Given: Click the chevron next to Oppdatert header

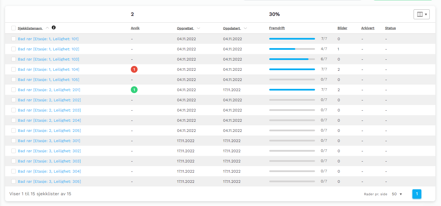Looking at the screenshot, I should click(245, 28).
